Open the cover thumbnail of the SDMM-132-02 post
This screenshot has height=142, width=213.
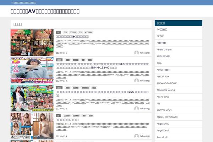tap(32, 70)
